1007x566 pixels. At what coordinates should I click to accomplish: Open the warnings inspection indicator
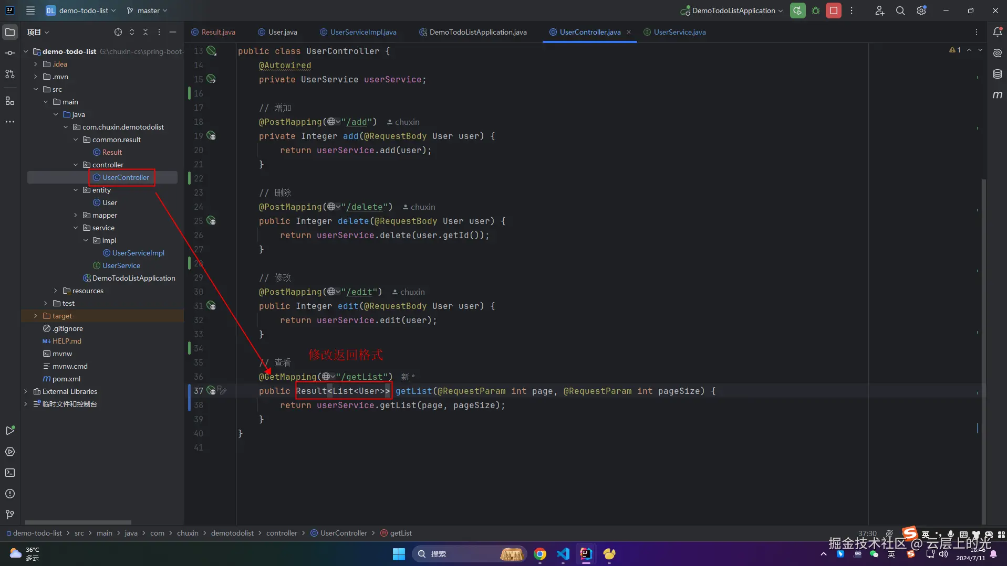click(955, 50)
